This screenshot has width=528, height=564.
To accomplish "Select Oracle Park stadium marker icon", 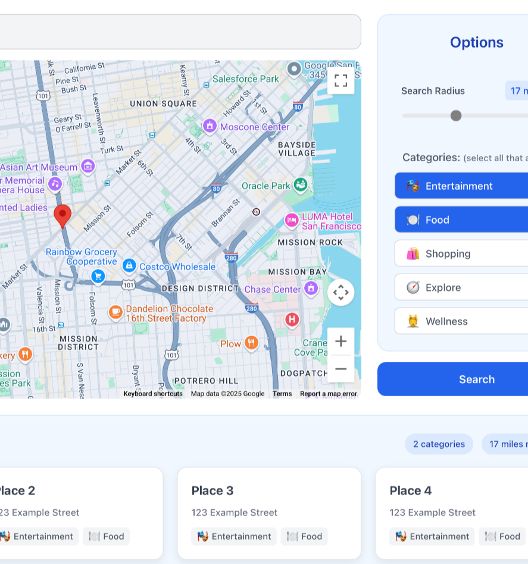I will coord(301,186).
